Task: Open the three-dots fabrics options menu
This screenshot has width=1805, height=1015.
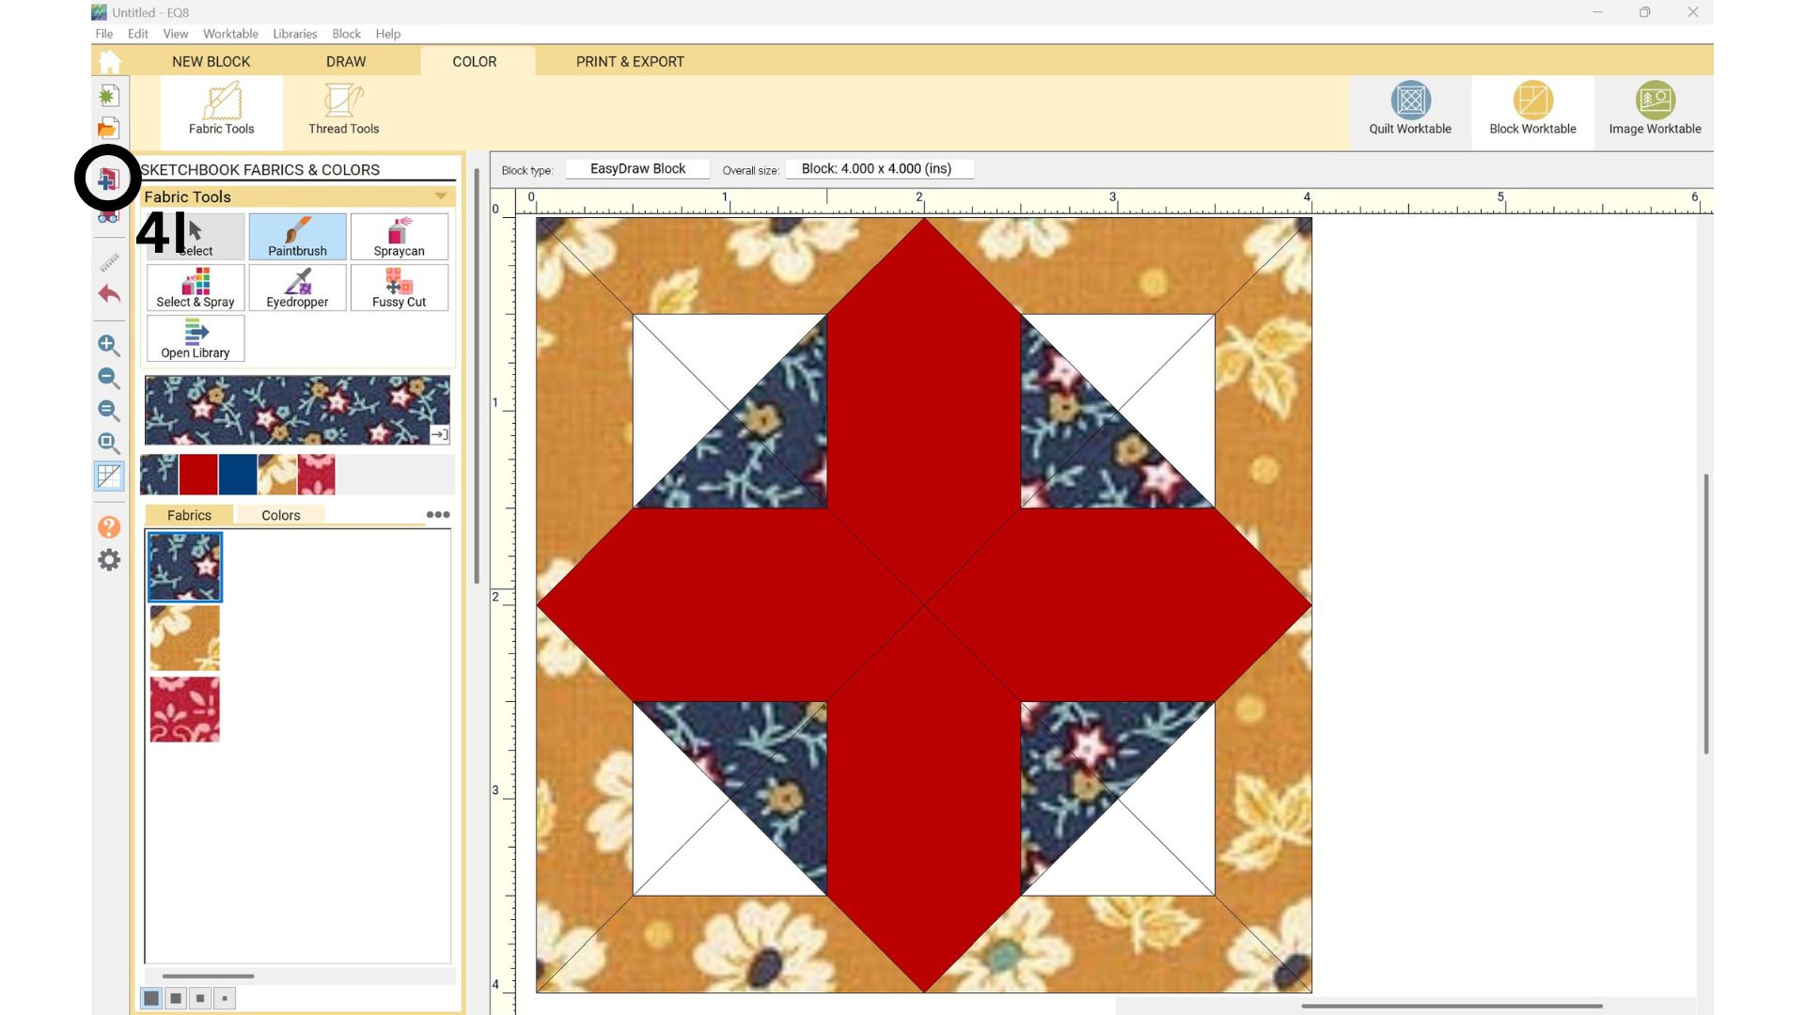Action: click(x=437, y=514)
